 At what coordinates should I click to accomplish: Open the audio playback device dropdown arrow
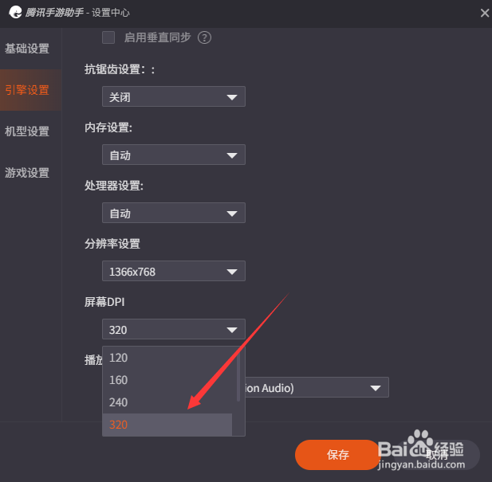(x=376, y=388)
